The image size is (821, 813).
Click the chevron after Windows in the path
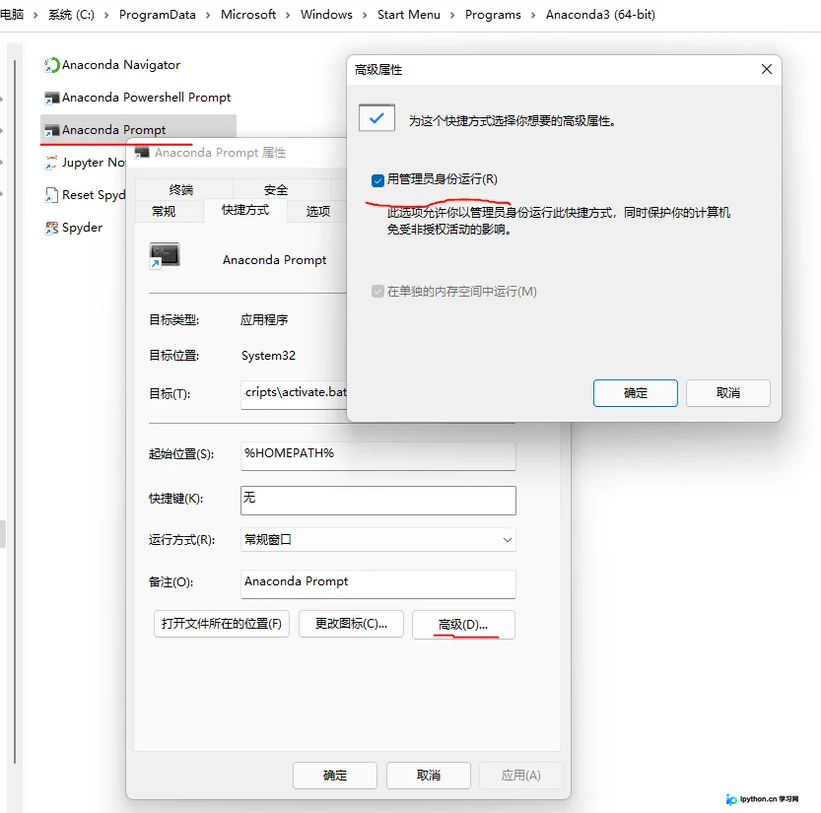pos(365,15)
